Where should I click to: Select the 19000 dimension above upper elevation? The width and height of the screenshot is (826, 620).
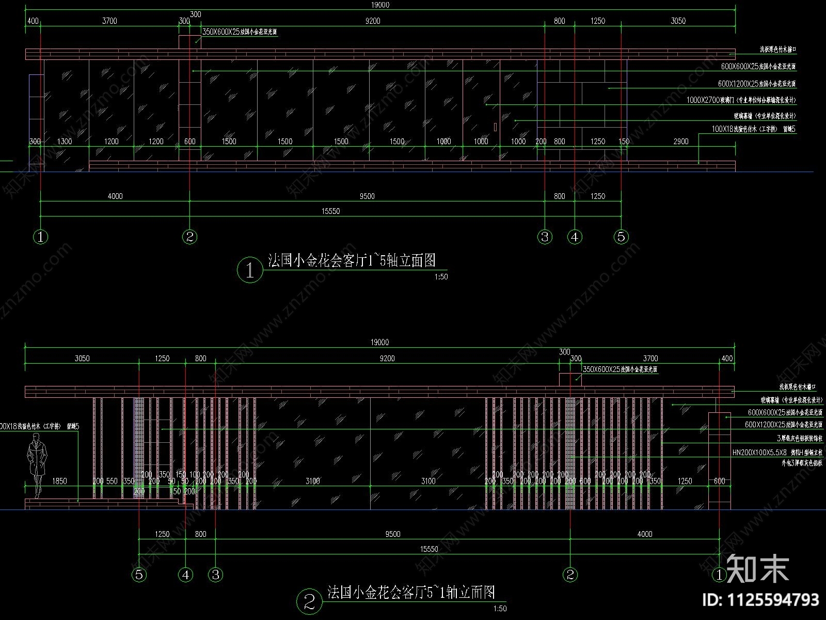379,5
